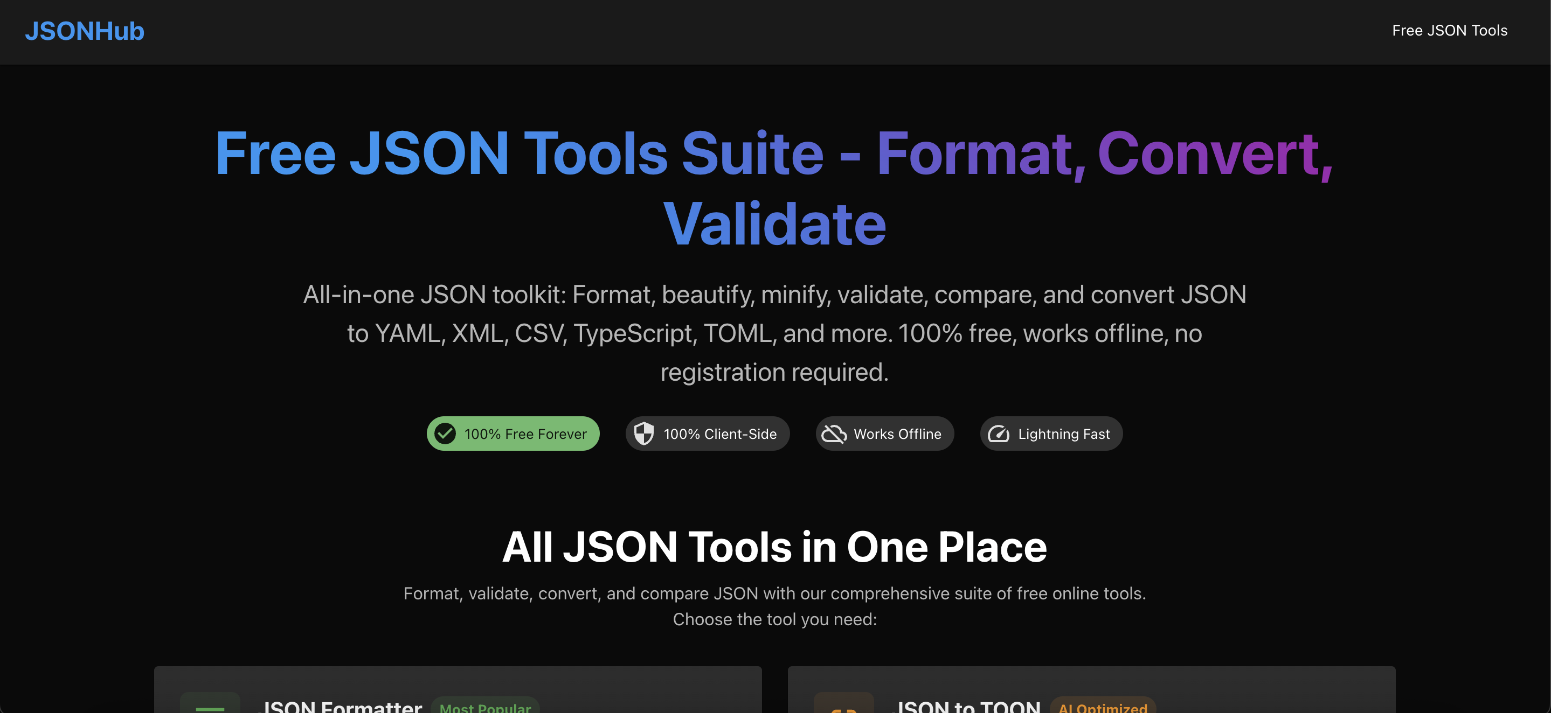Click the Works Offline badge pill
The image size is (1551, 713).
[884, 433]
